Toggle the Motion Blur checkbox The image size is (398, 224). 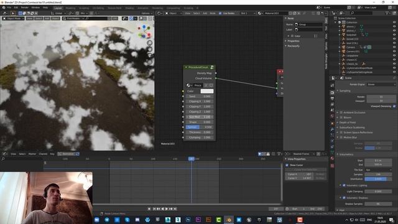341,138
